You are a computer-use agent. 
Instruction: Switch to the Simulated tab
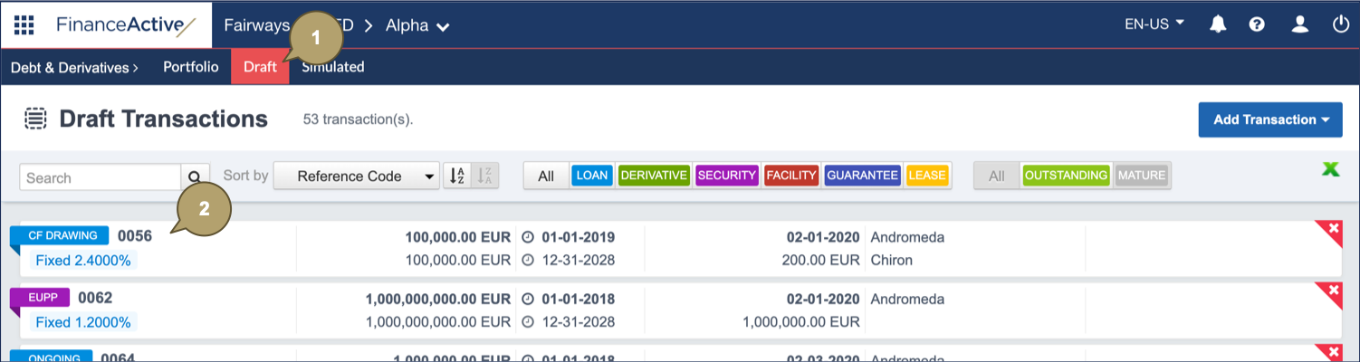click(x=333, y=67)
